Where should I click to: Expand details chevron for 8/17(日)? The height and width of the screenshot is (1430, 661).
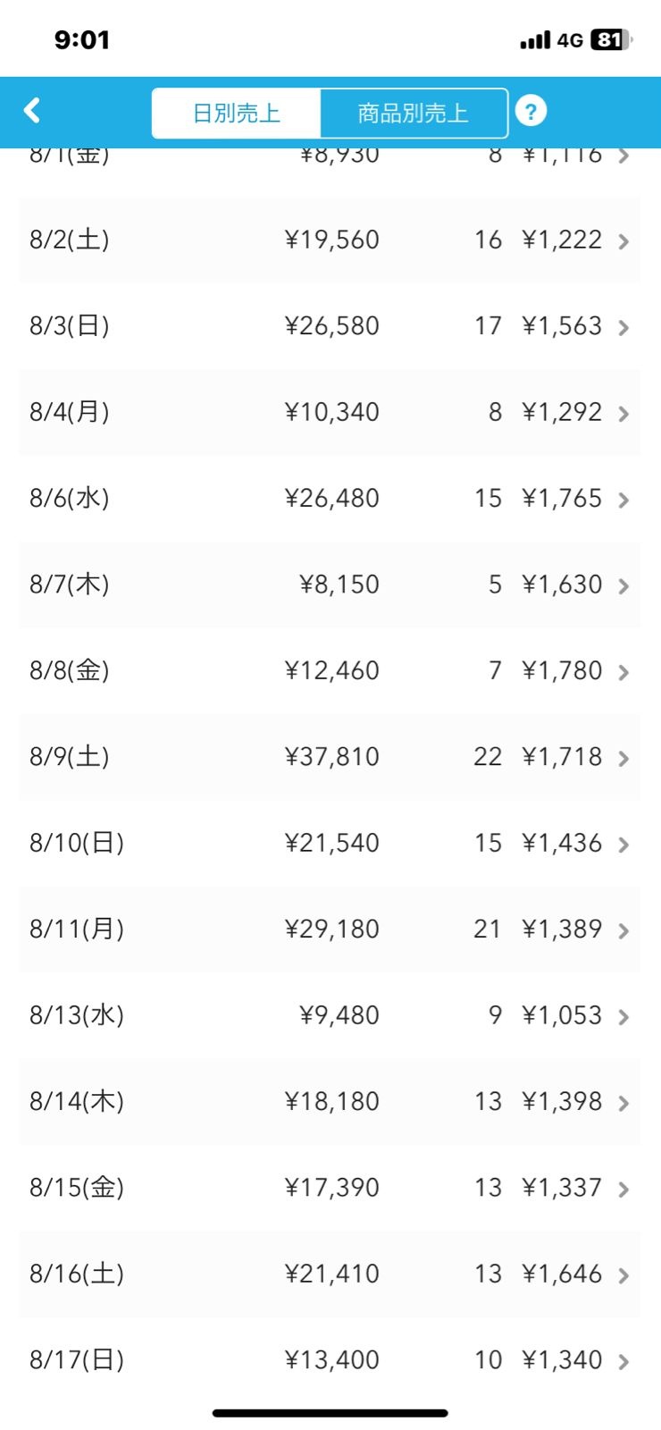tap(623, 1362)
